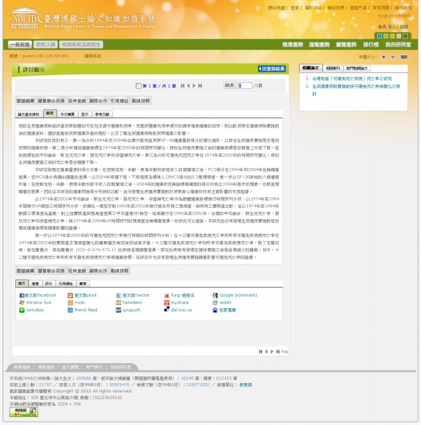Screen dimensions: 421x425
Task: Click accessibility badge in footer
Action: [x=24, y=412]
